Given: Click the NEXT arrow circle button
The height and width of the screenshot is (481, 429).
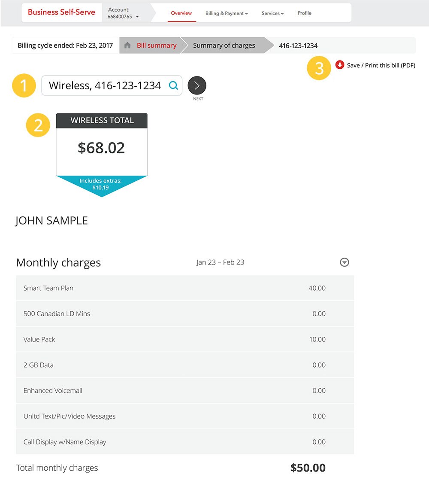Looking at the screenshot, I should pyautogui.click(x=197, y=85).
